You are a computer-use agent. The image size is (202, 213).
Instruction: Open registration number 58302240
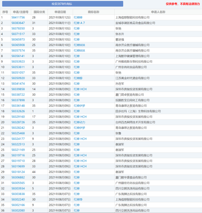pos(18,199)
